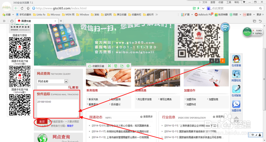Click the green lightning speed-mode icon
The image size is (266, 142).
[x=198, y=8]
